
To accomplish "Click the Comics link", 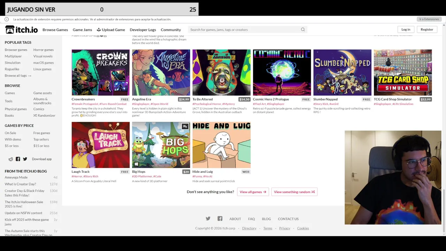I will [x=39, y=109].
